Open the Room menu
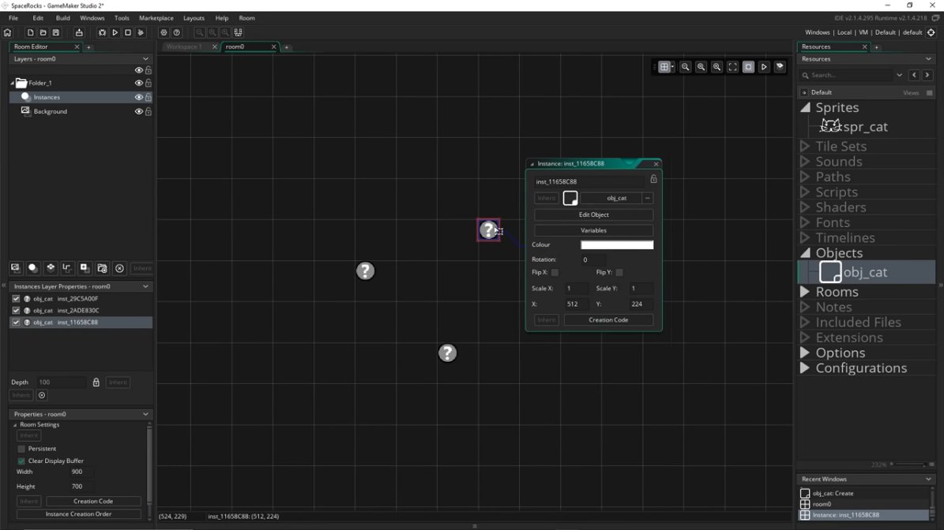Screen dimensions: 944x530 (246, 18)
